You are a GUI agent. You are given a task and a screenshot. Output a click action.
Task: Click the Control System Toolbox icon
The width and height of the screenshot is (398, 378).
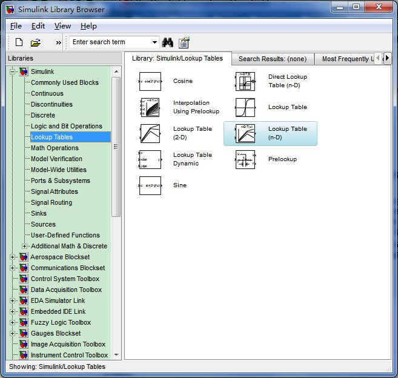24,279
